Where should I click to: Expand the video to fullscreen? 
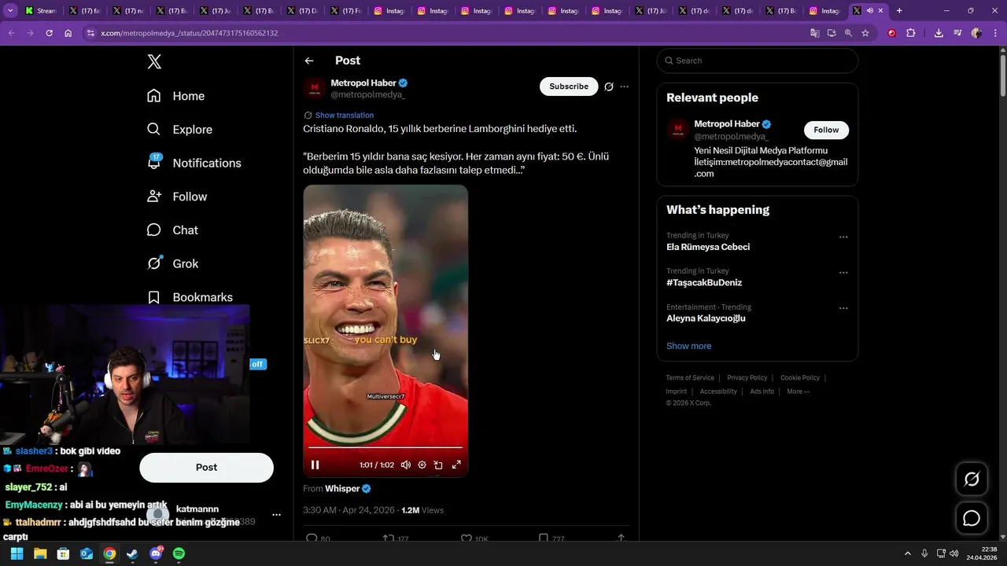(x=456, y=465)
